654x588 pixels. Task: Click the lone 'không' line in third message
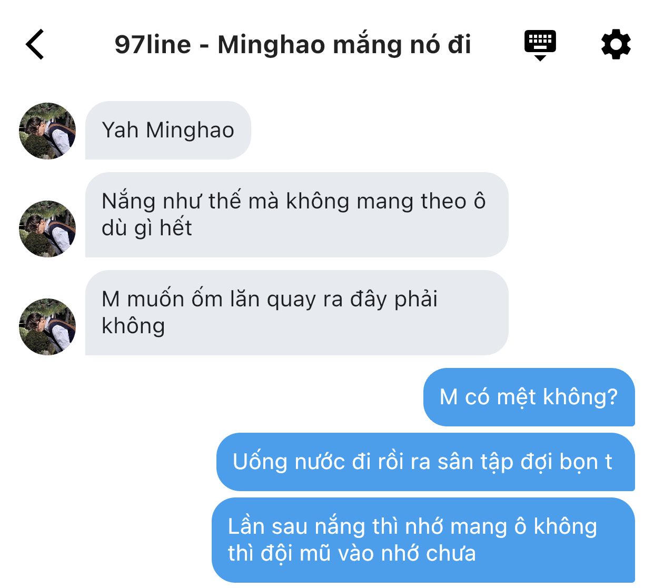tap(133, 326)
